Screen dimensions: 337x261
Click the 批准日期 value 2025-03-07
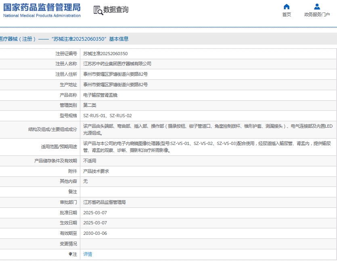(x=95, y=213)
